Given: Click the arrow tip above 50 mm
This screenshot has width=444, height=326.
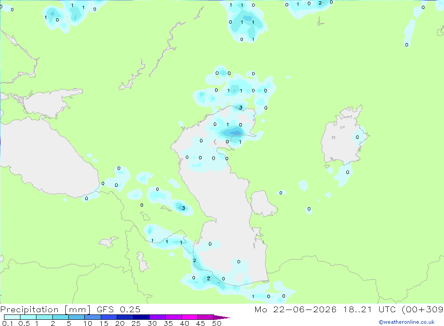Looking at the screenshot, I should click(x=222, y=318).
